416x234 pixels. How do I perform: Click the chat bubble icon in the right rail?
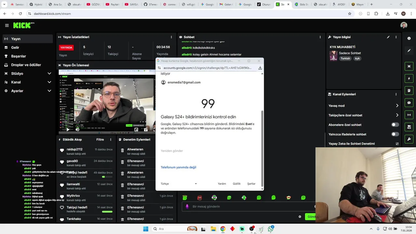point(409,103)
